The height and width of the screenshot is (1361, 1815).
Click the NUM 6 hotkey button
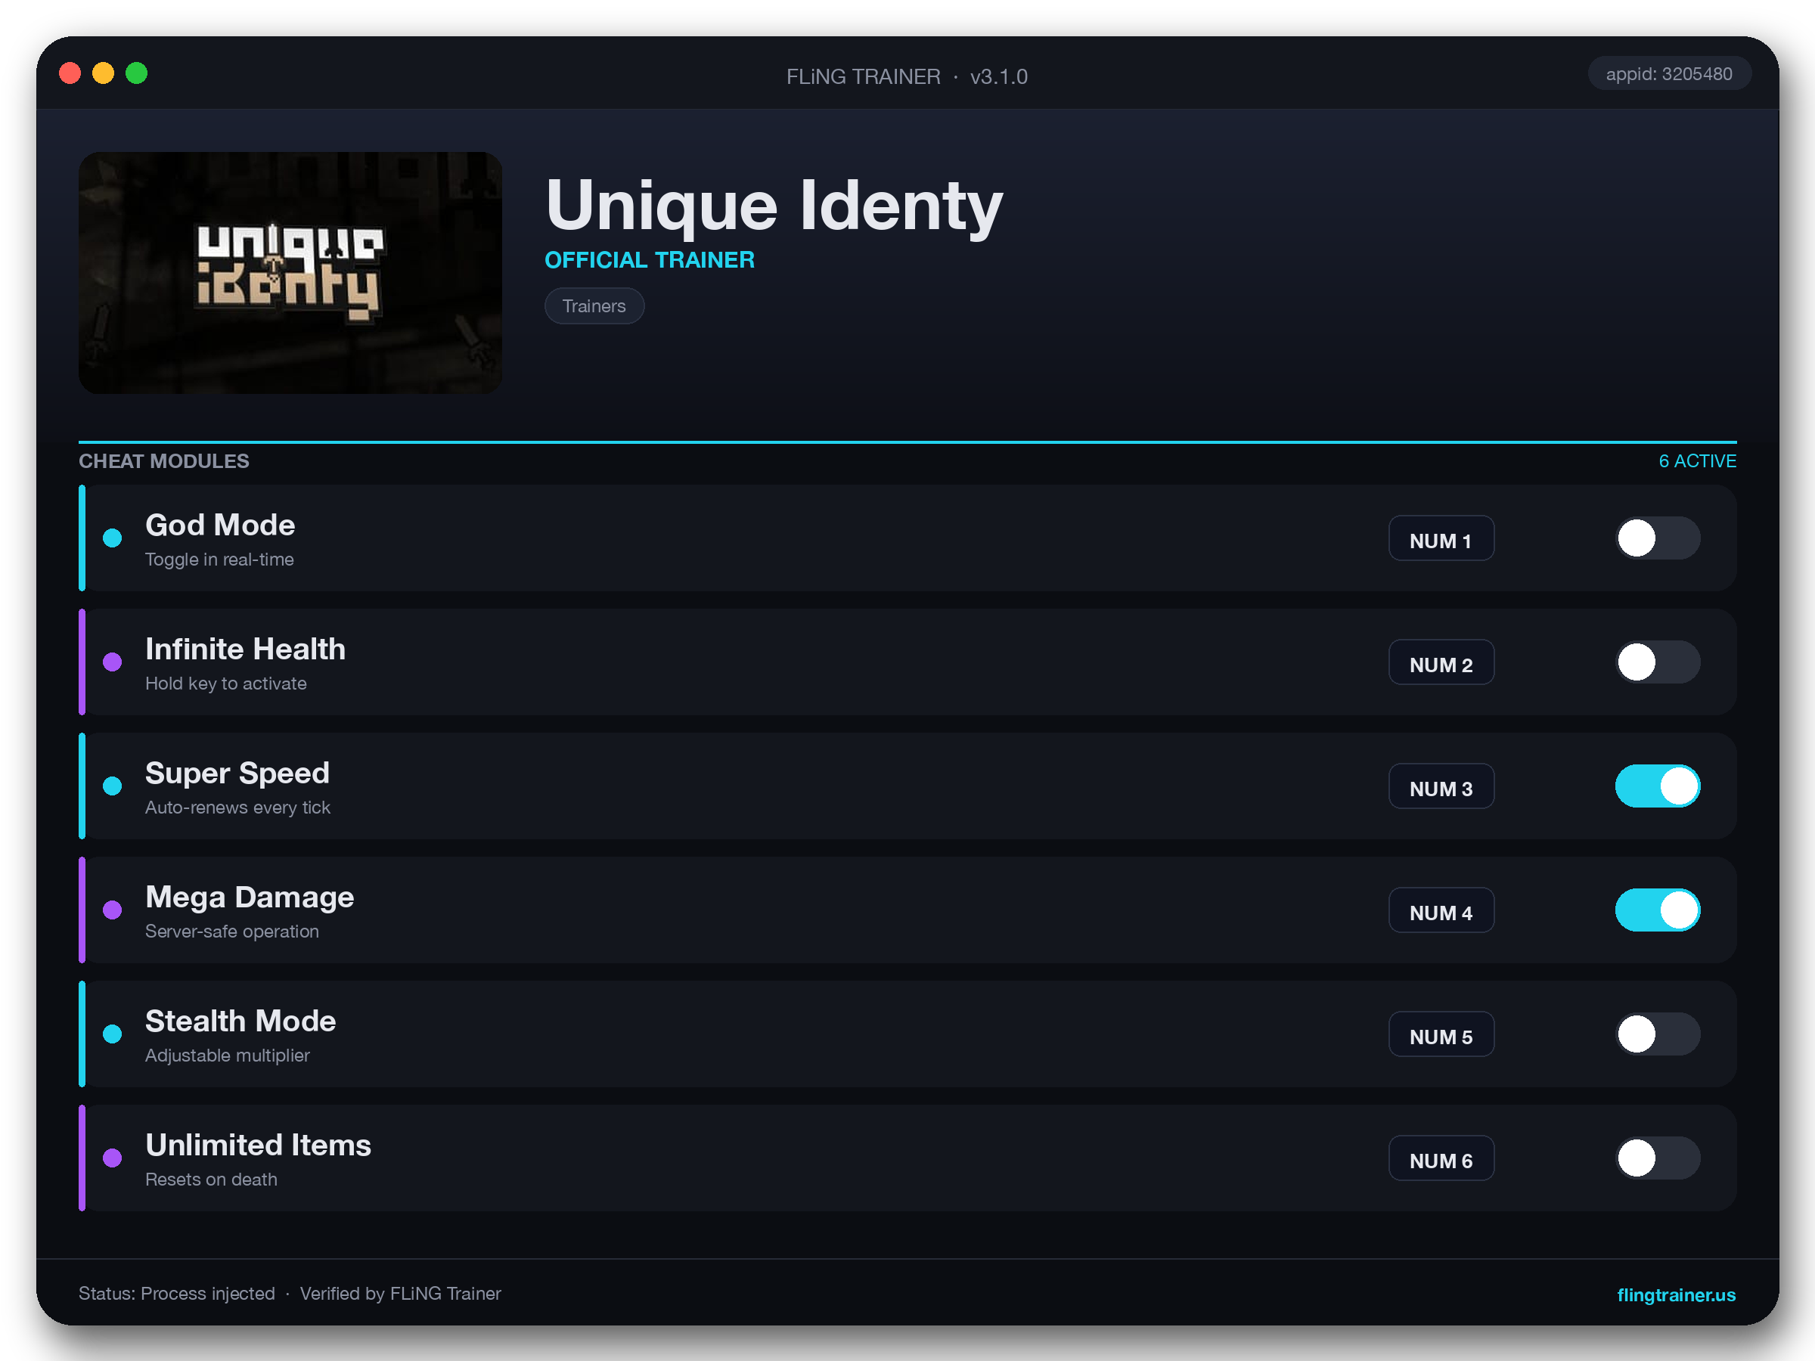pyautogui.click(x=1441, y=1158)
